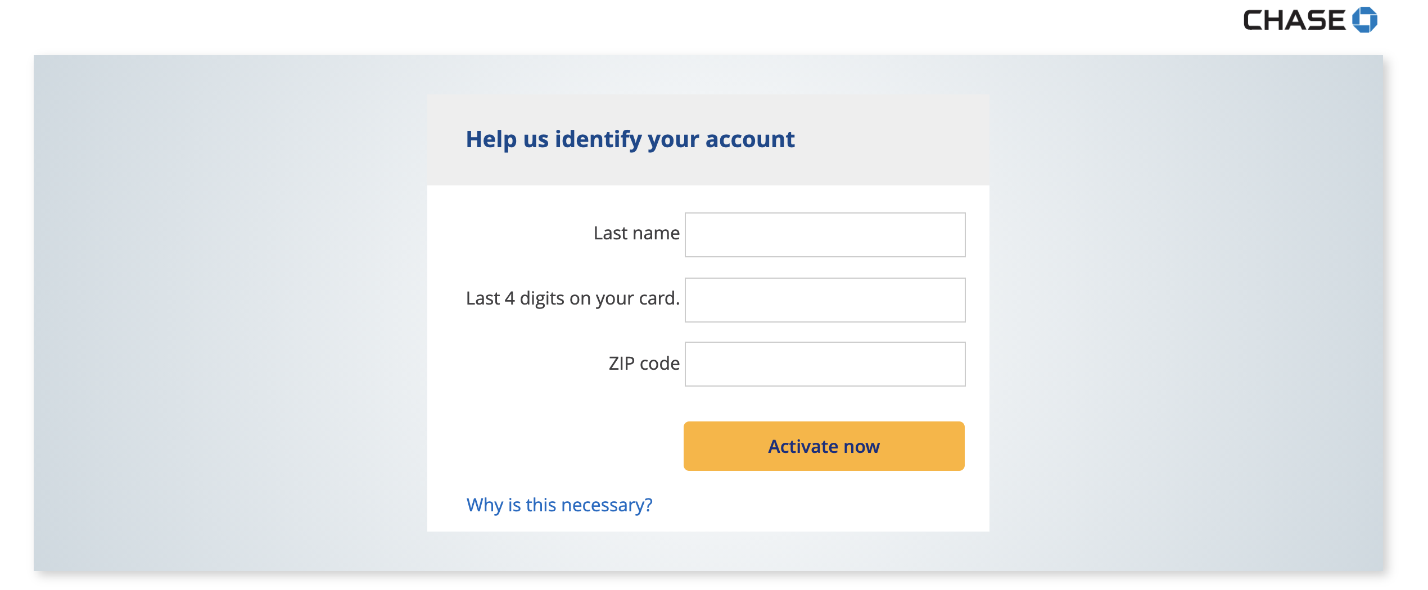Select the ZIP code input box
The width and height of the screenshot is (1428, 590).
tap(825, 364)
